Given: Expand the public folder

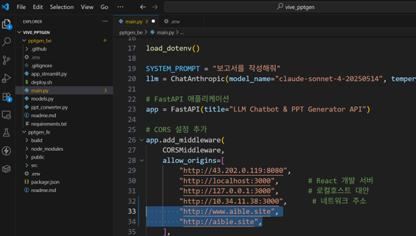Looking at the screenshot, I should [x=27, y=157].
